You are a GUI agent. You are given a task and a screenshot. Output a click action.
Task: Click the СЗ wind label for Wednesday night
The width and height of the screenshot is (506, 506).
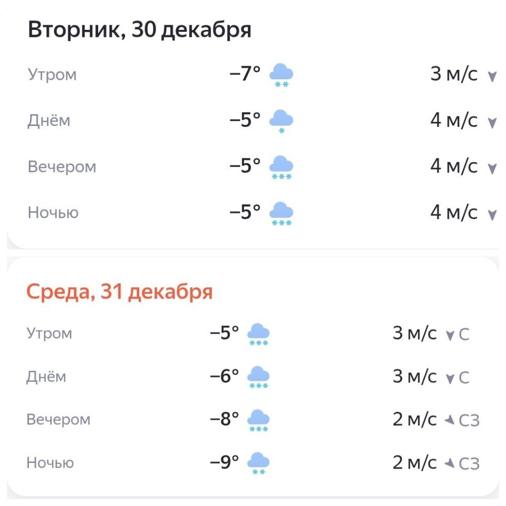pyautogui.click(x=469, y=463)
